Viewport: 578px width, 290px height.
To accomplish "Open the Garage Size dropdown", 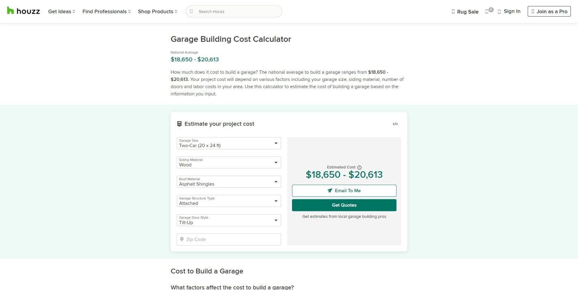I will tap(228, 143).
